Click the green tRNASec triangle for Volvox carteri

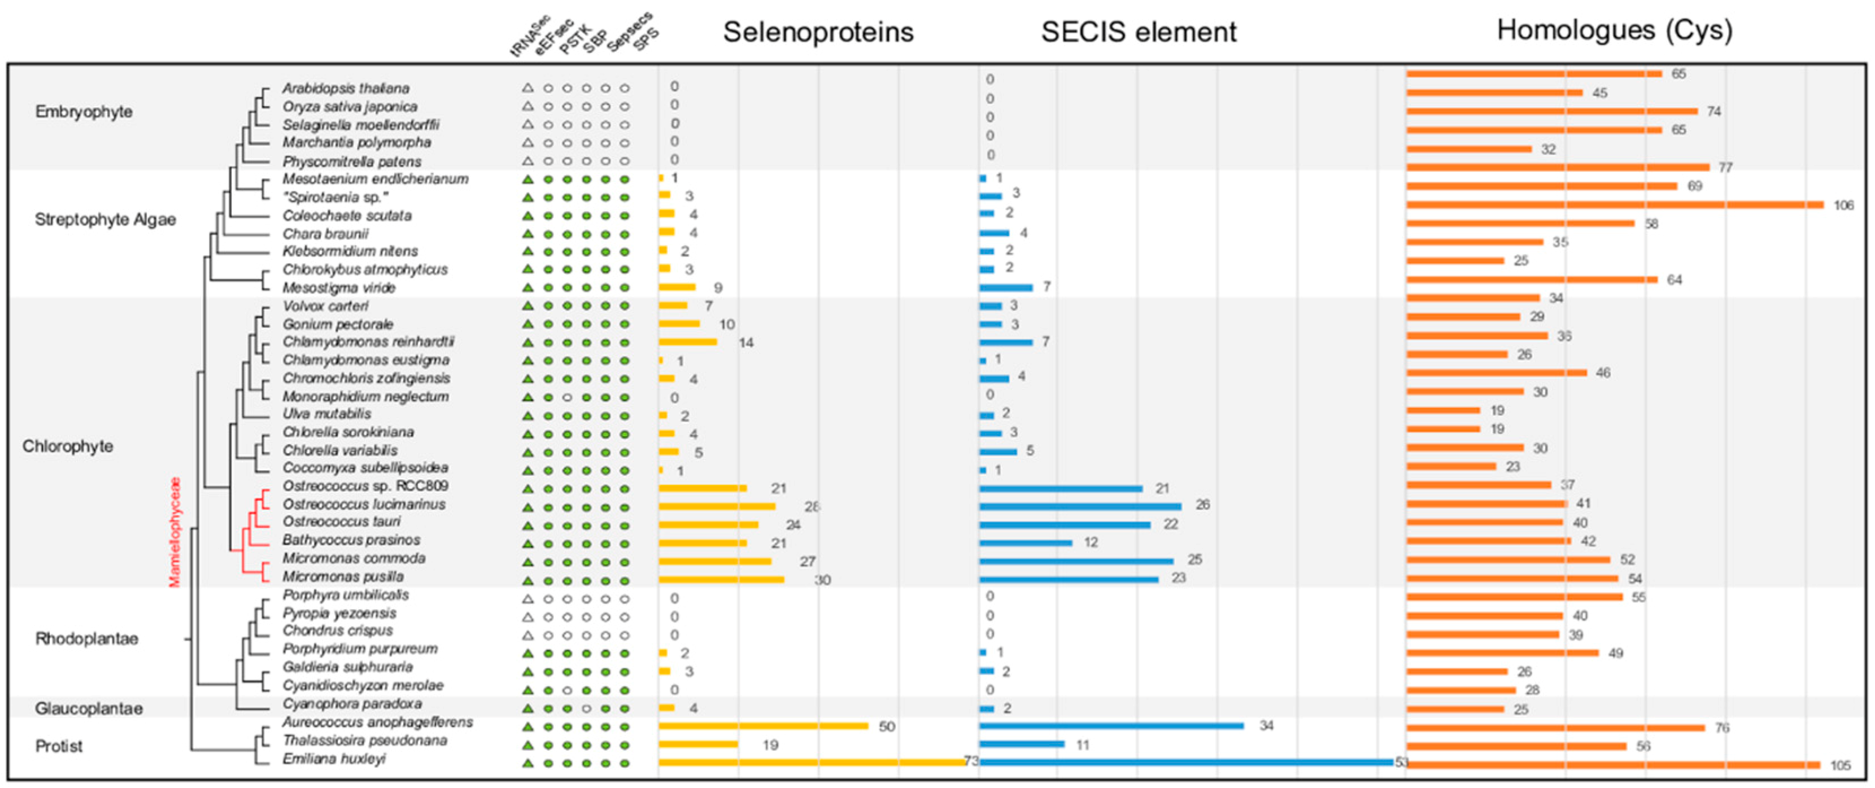[x=527, y=307]
